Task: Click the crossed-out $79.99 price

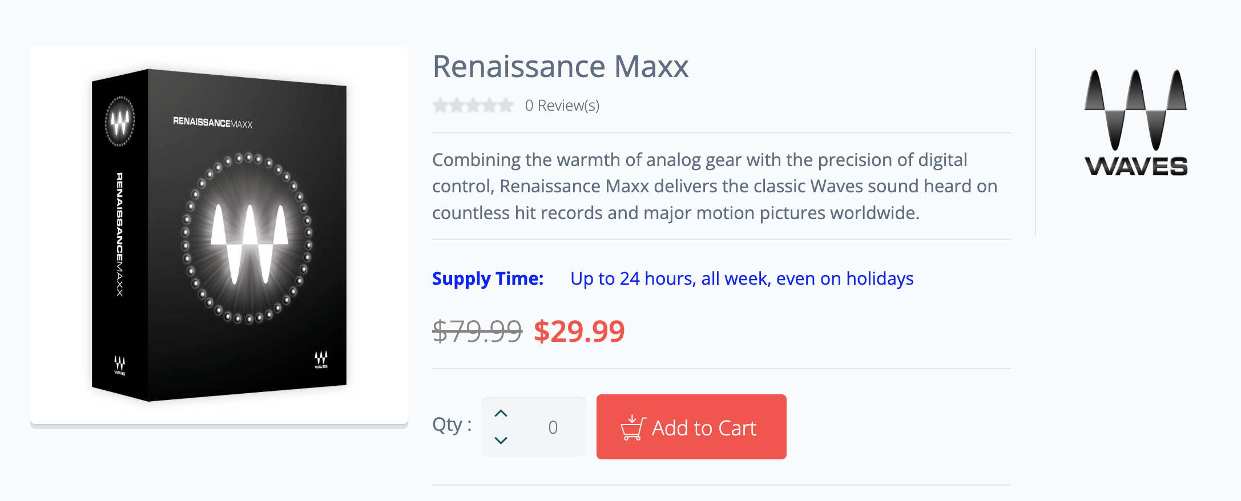Action: 477,331
